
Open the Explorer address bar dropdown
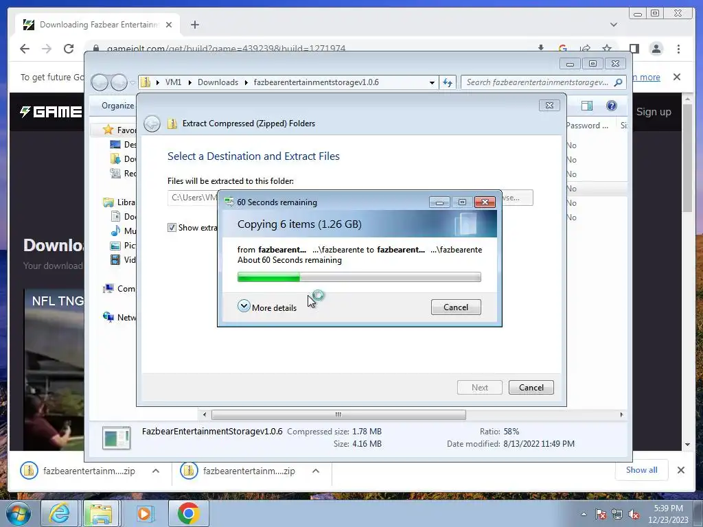[432, 82]
